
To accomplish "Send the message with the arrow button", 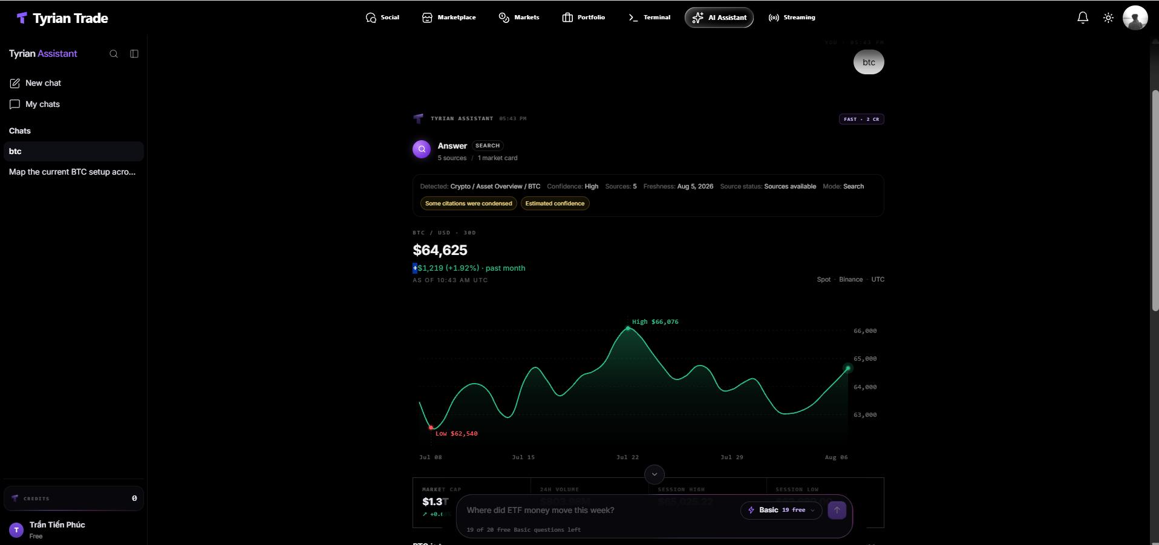I will coord(837,510).
